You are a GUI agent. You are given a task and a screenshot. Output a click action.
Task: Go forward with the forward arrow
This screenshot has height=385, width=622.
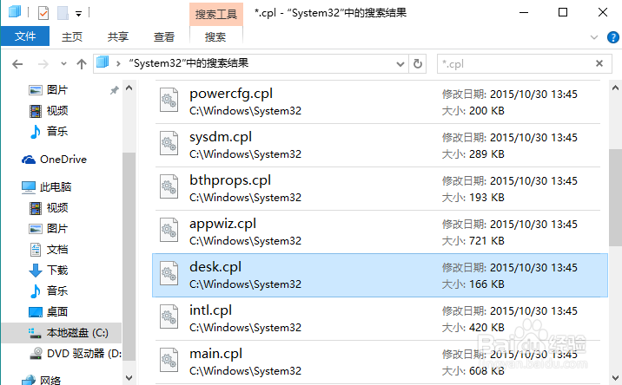tap(43, 64)
